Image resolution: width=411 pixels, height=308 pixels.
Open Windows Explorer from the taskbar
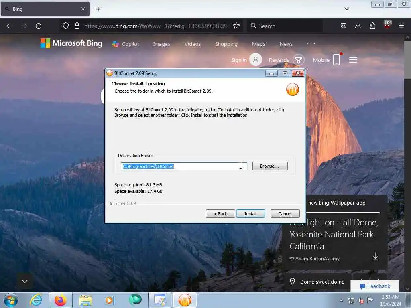tap(85, 300)
